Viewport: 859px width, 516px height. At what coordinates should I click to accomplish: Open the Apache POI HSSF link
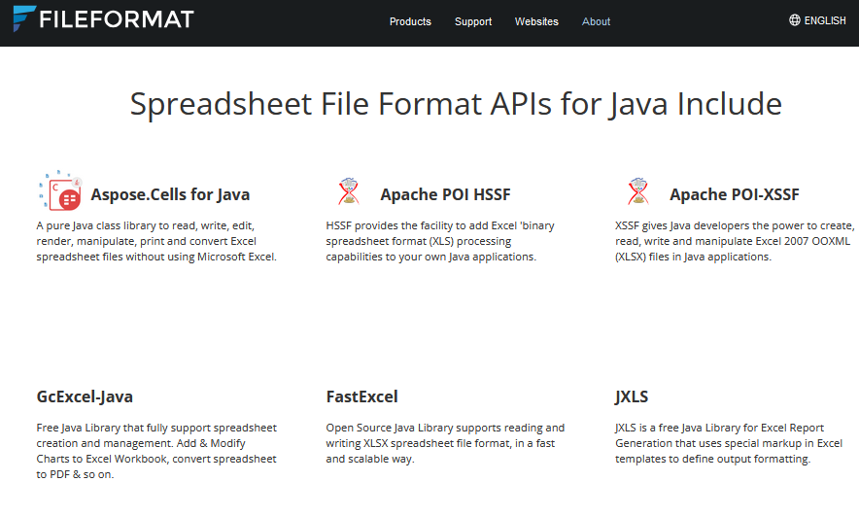coord(445,194)
